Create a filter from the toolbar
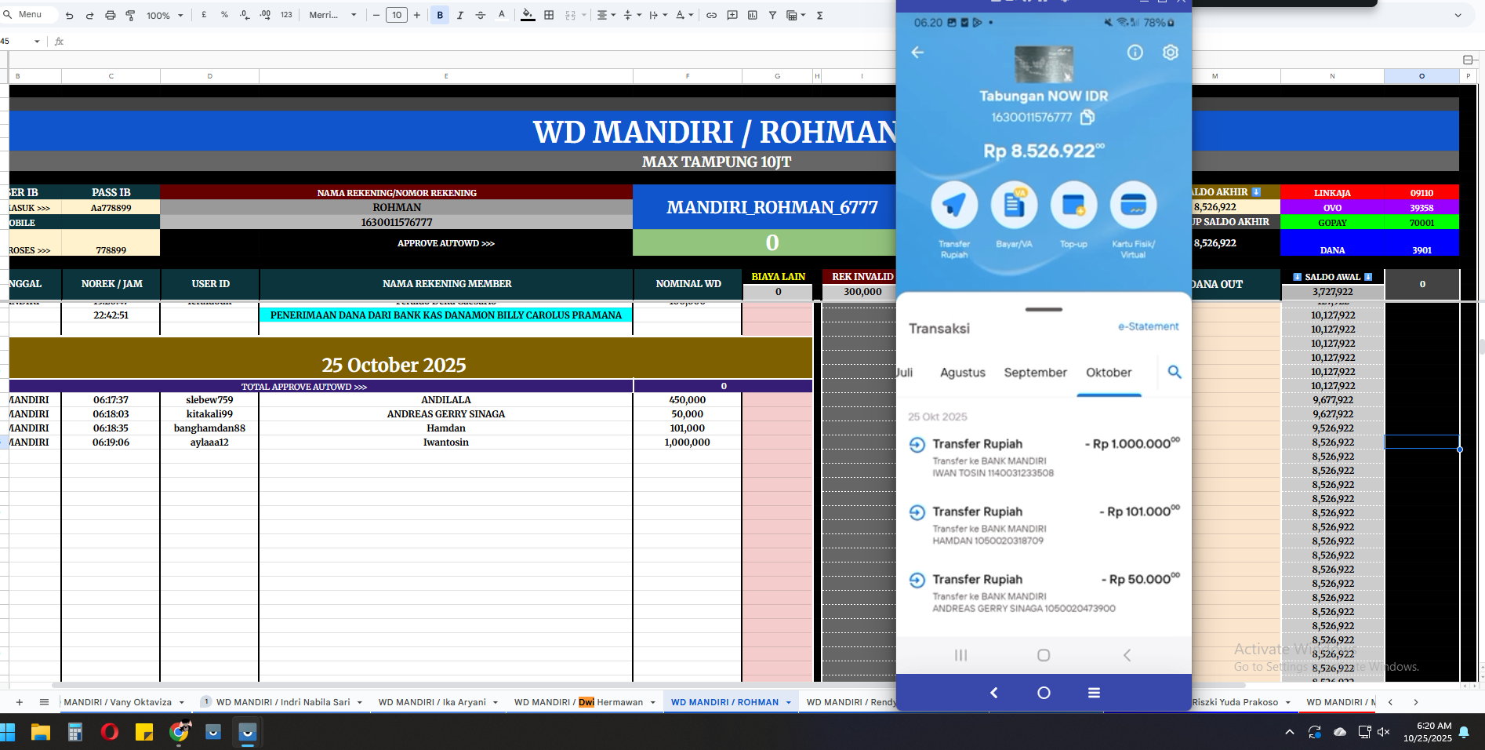 point(772,15)
